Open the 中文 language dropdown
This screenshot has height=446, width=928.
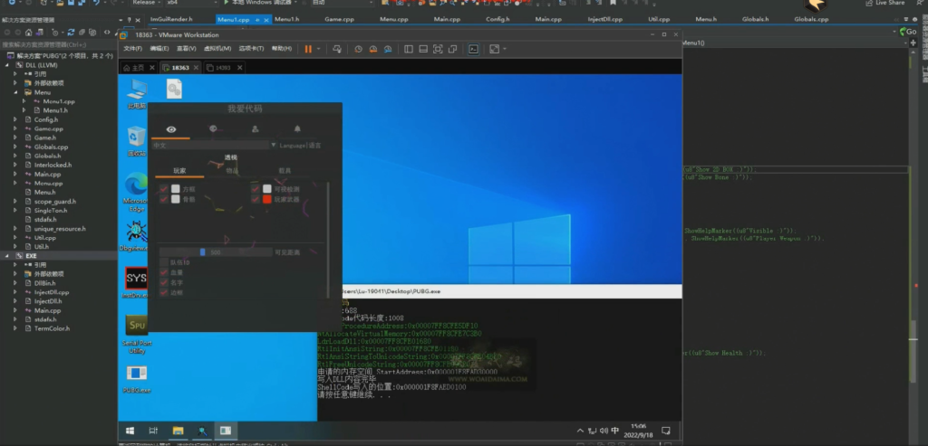click(214, 146)
